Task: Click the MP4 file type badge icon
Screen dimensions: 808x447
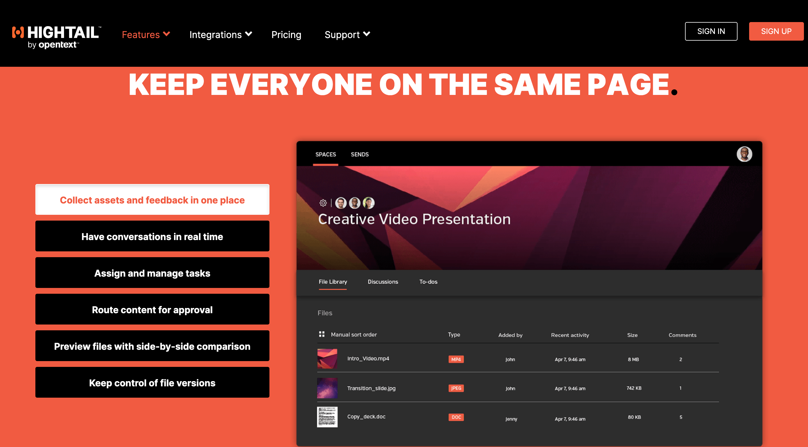Action: pyautogui.click(x=456, y=359)
